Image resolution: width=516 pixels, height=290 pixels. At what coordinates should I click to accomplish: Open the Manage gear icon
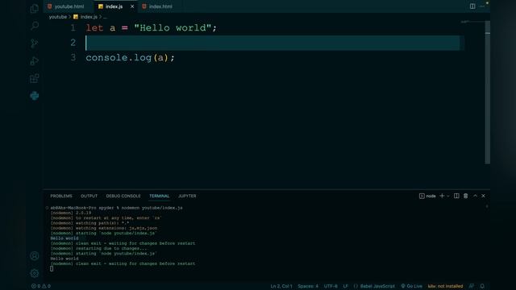[x=34, y=273]
